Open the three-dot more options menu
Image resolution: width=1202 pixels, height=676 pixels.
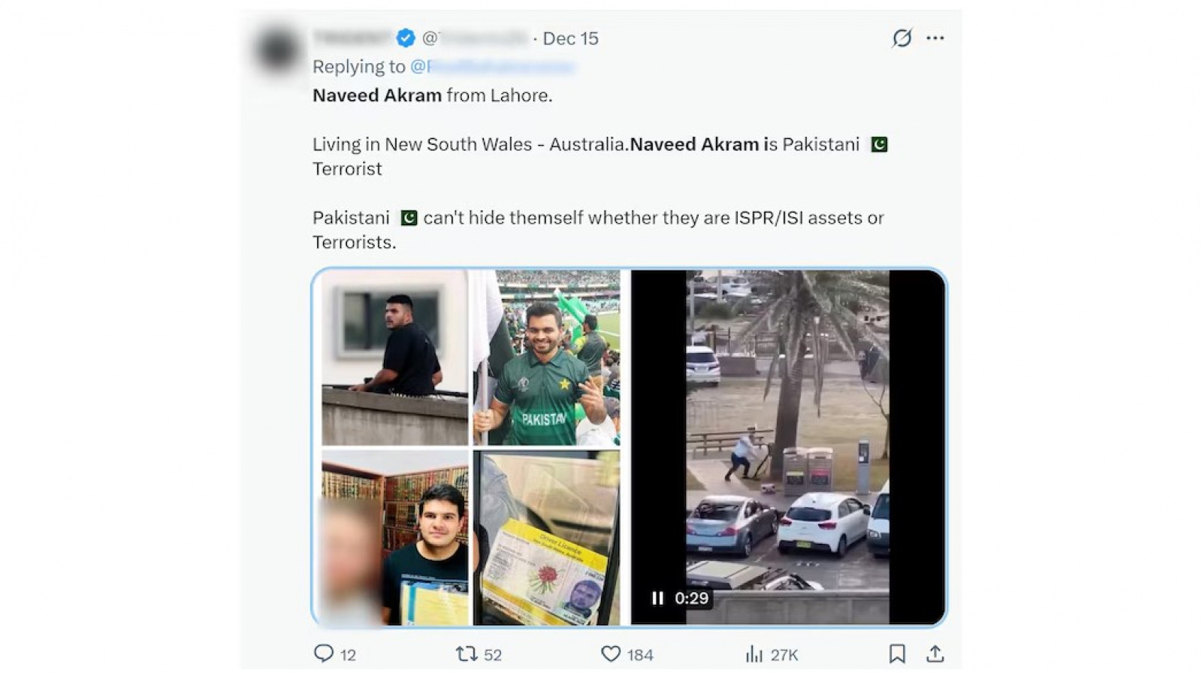coord(935,38)
